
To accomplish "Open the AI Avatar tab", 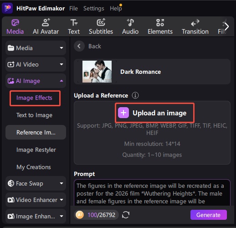I will tap(46, 27).
